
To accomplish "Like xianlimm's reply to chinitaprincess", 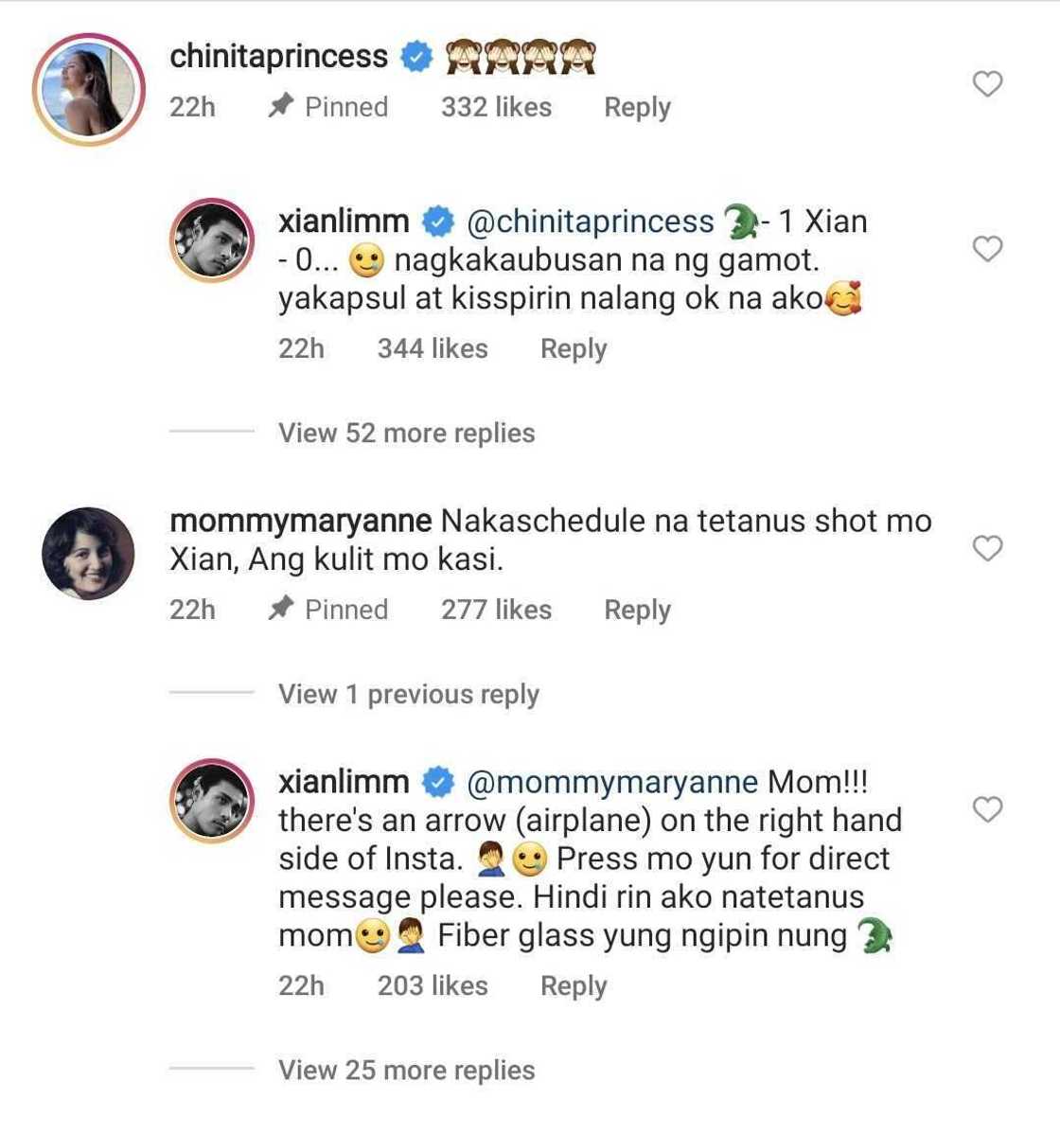I will [987, 249].
